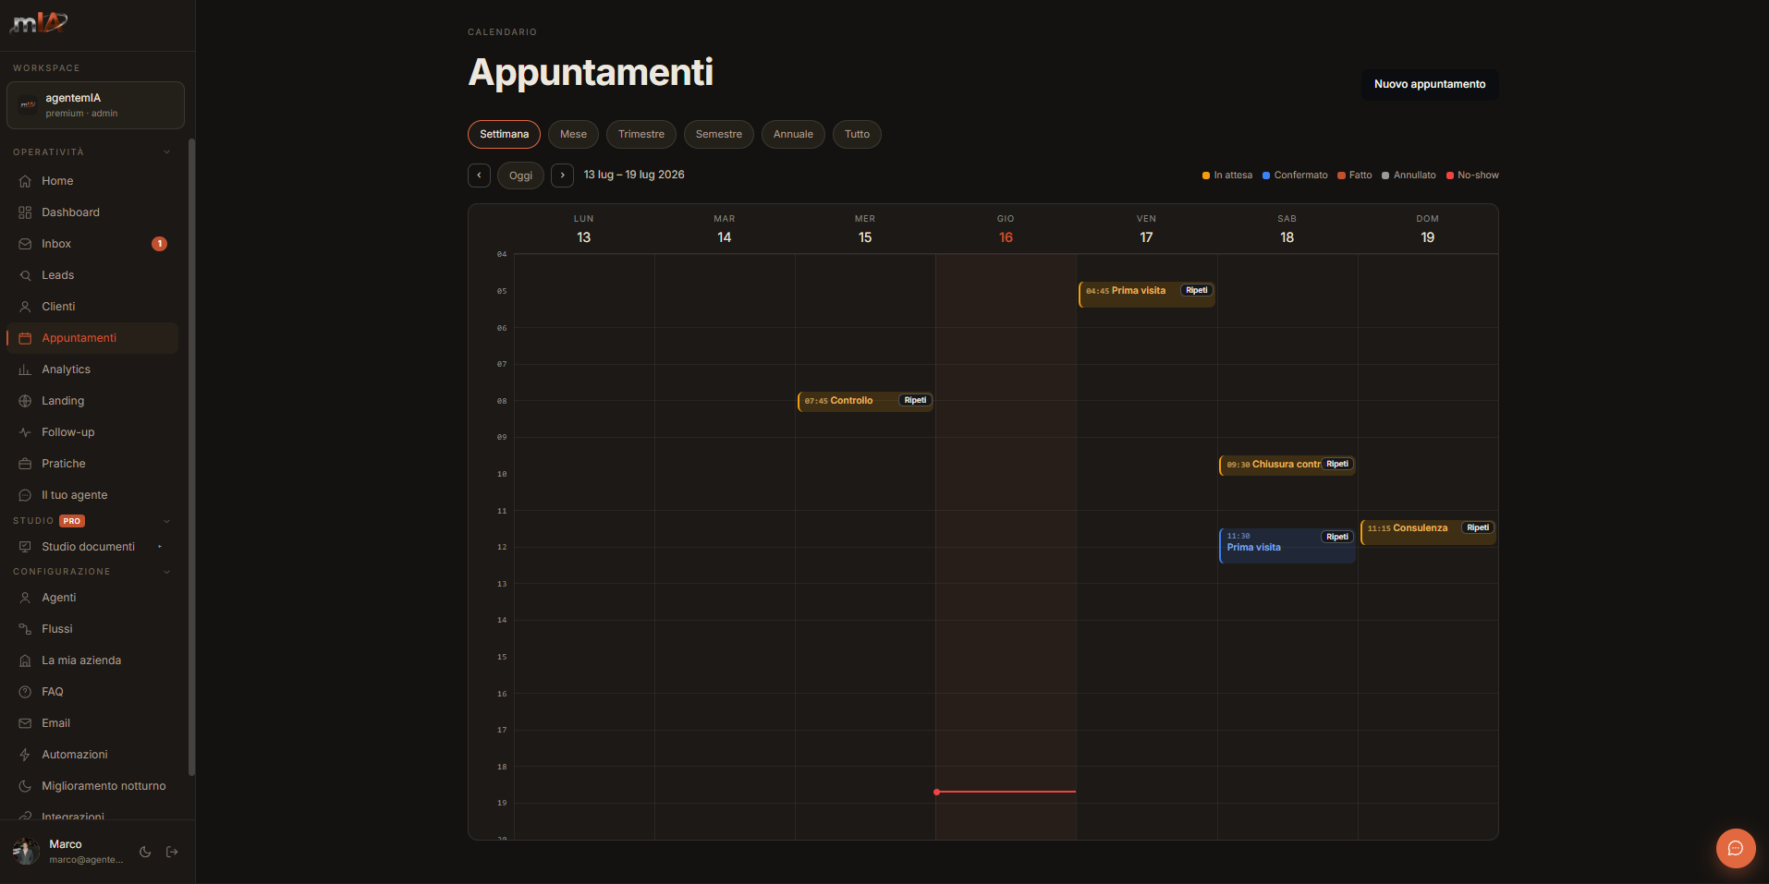
Task: Switch to the Annuale view
Action: [x=793, y=134]
